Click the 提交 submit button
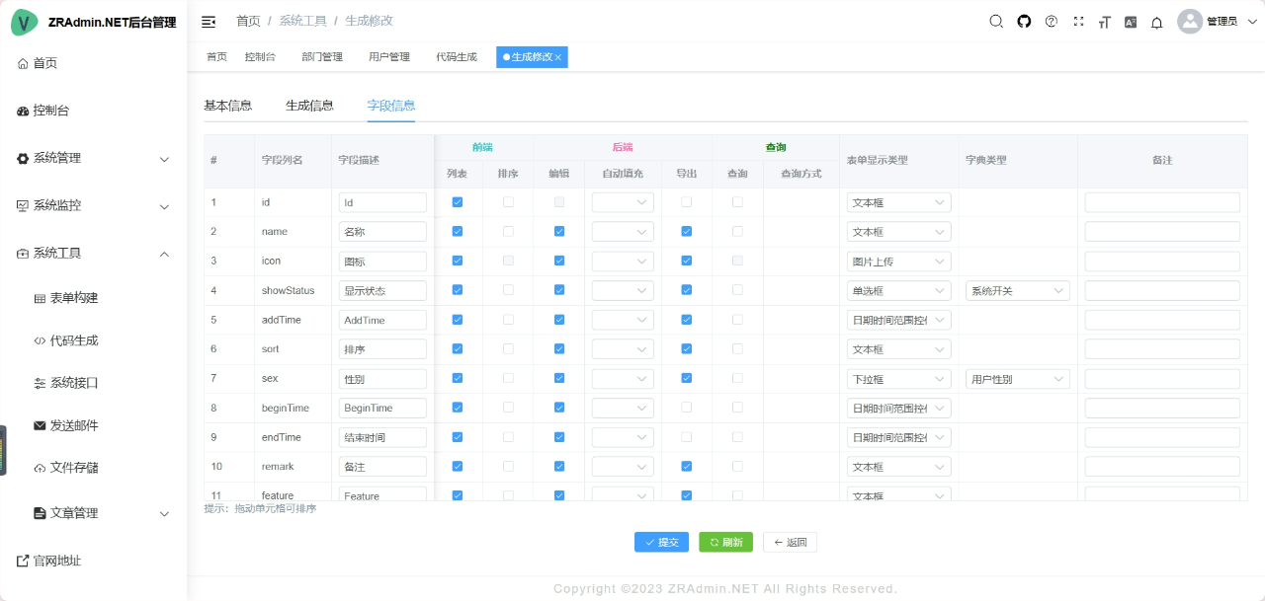Image resolution: width=1265 pixels, height=601 pixels. pos(661,541)
